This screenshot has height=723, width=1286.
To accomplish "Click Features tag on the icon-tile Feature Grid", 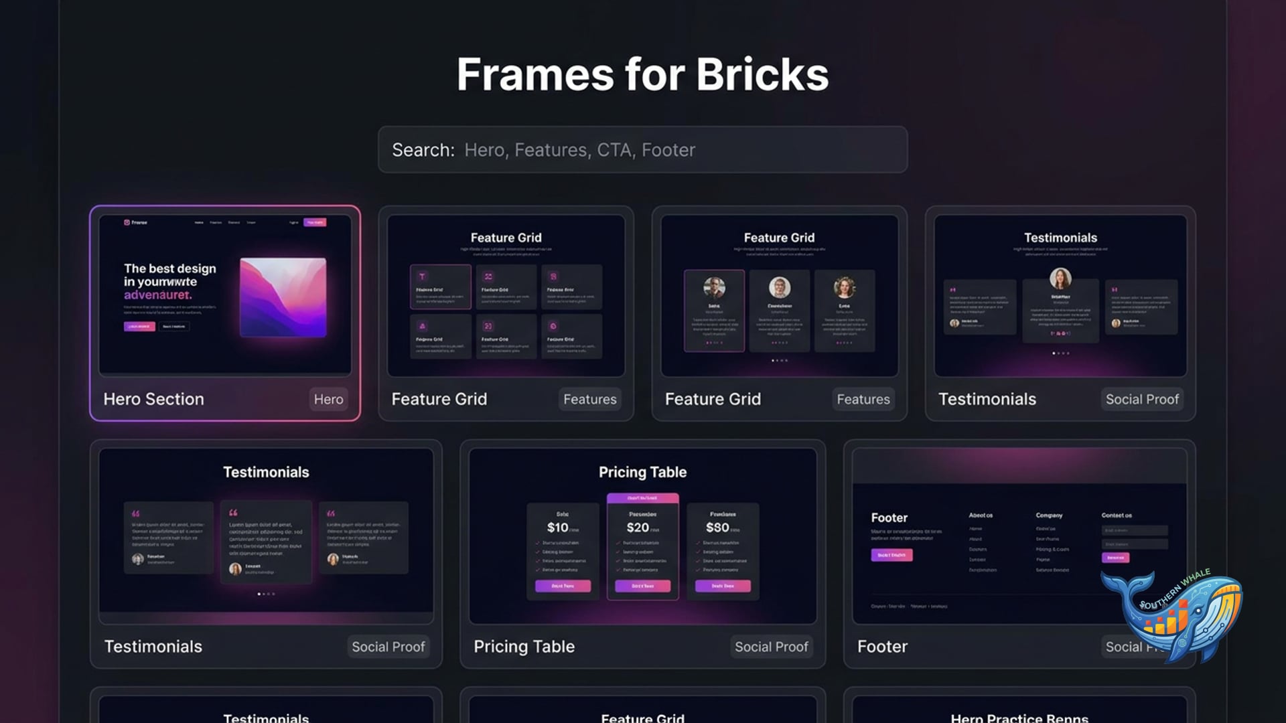I will (x=589, y=399).
